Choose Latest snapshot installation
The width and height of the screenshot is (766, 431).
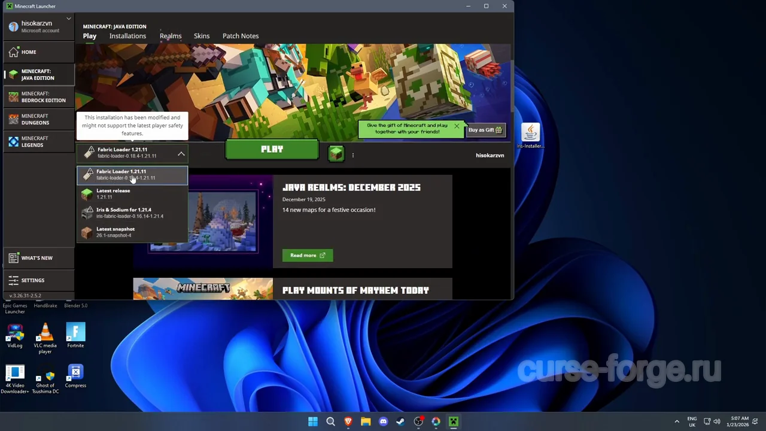[x=132, y=232]
